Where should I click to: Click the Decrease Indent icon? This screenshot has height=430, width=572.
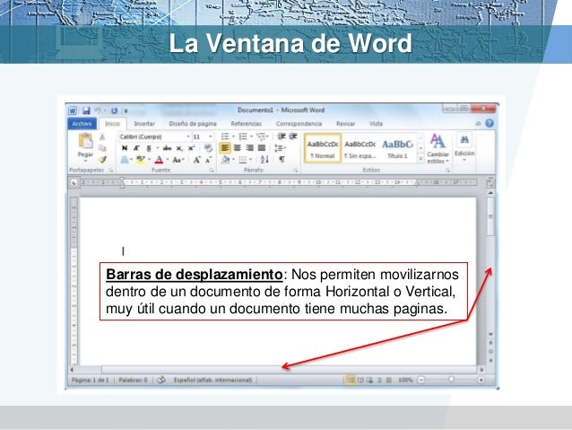282,136
